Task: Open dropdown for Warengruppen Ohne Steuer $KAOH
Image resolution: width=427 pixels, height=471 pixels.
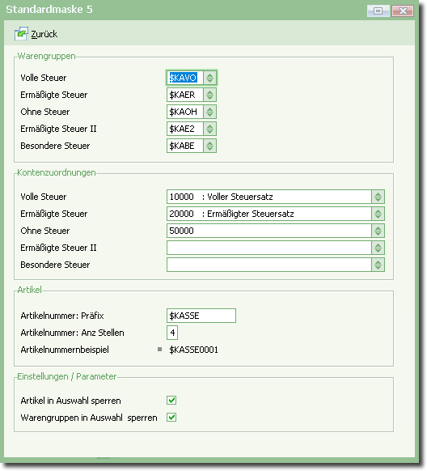Action: (x=209, y=112)
